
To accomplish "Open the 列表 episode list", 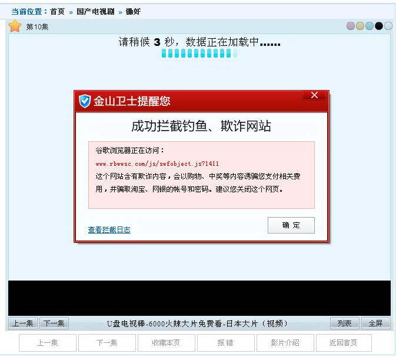I will click(x=344, y=323).
